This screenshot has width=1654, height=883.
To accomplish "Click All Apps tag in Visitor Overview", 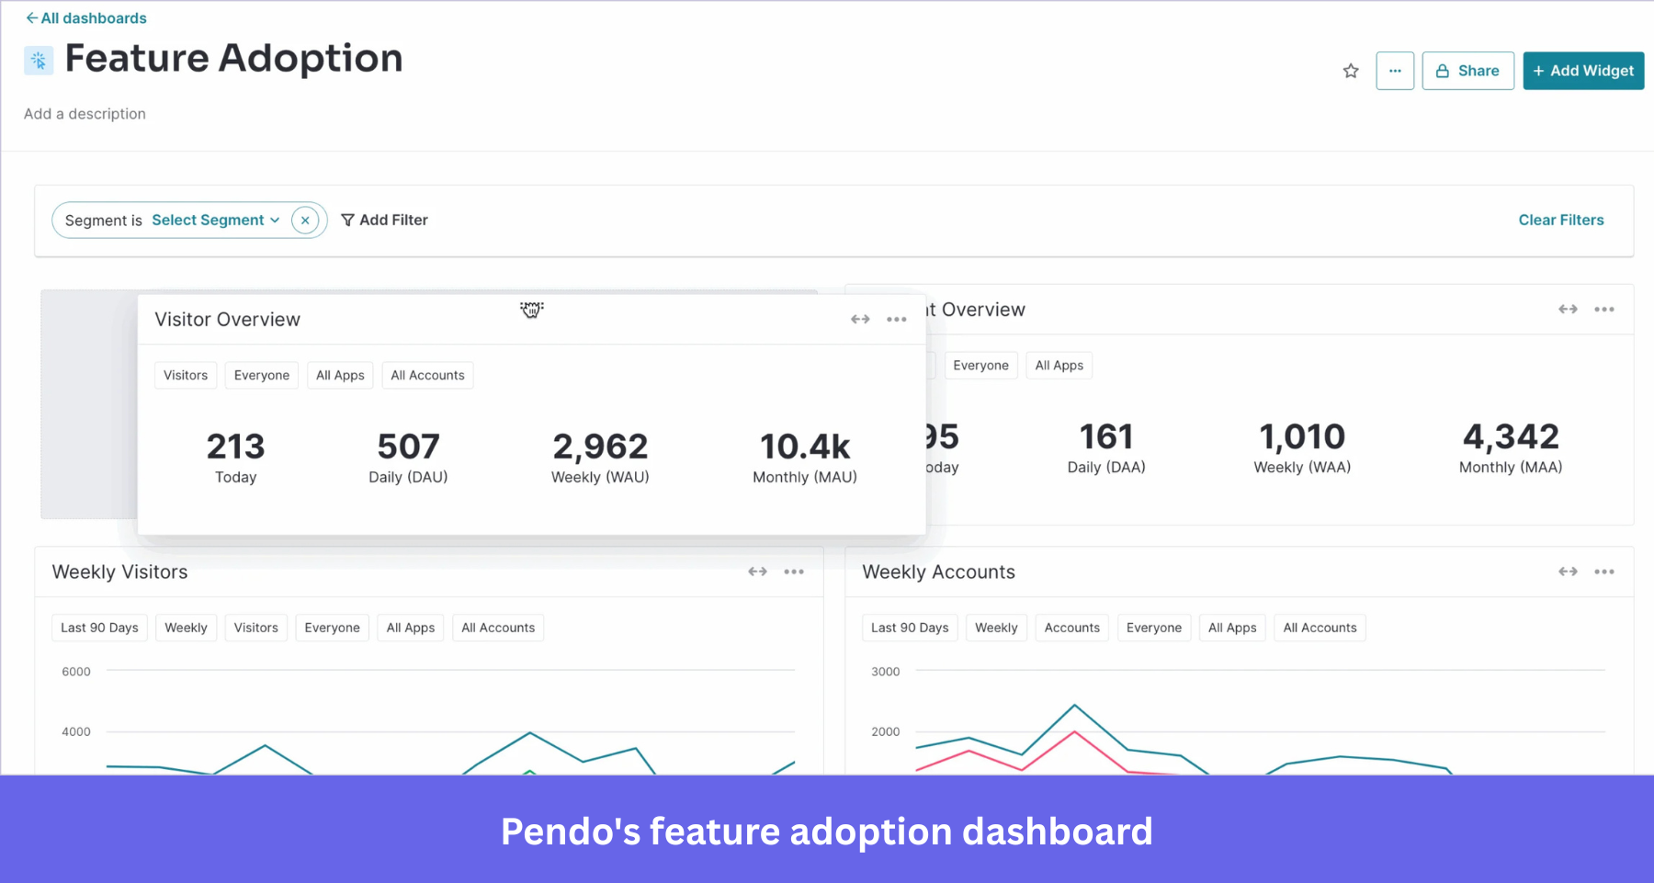I will pyautogui.click(x=340, y=375).
